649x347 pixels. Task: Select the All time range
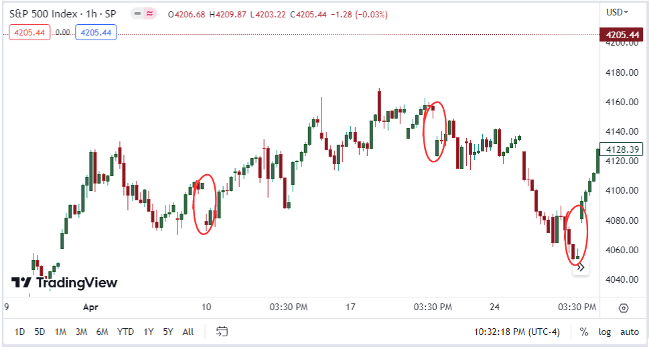click(188, 332)
